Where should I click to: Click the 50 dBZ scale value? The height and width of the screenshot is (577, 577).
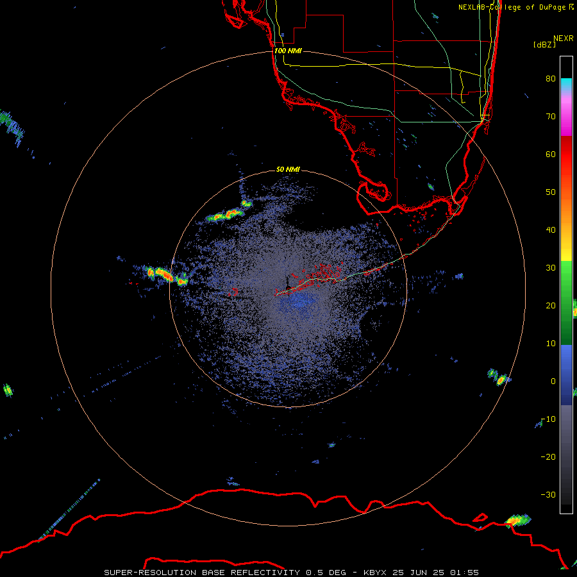click(x=551, y=192)
